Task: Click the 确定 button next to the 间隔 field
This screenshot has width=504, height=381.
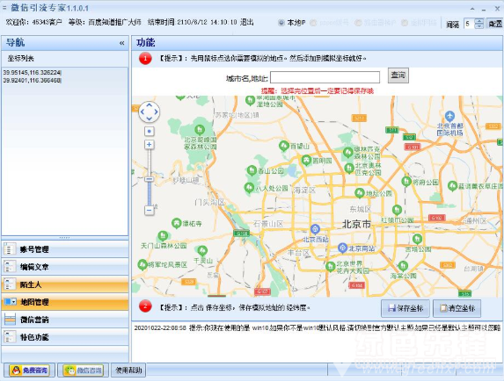Action: pos(495,24)
